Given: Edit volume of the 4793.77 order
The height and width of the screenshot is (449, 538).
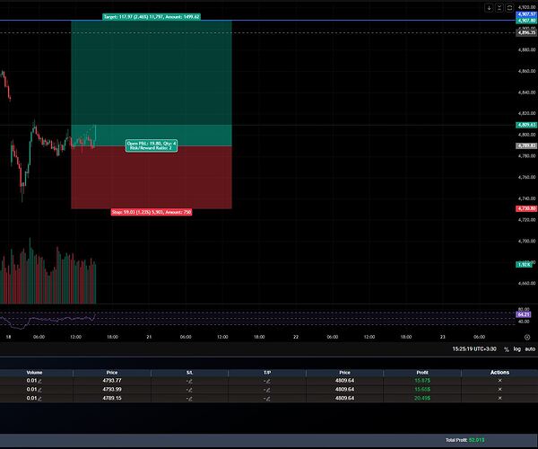Looking at the screenshot, I should [x=39, y=381].
